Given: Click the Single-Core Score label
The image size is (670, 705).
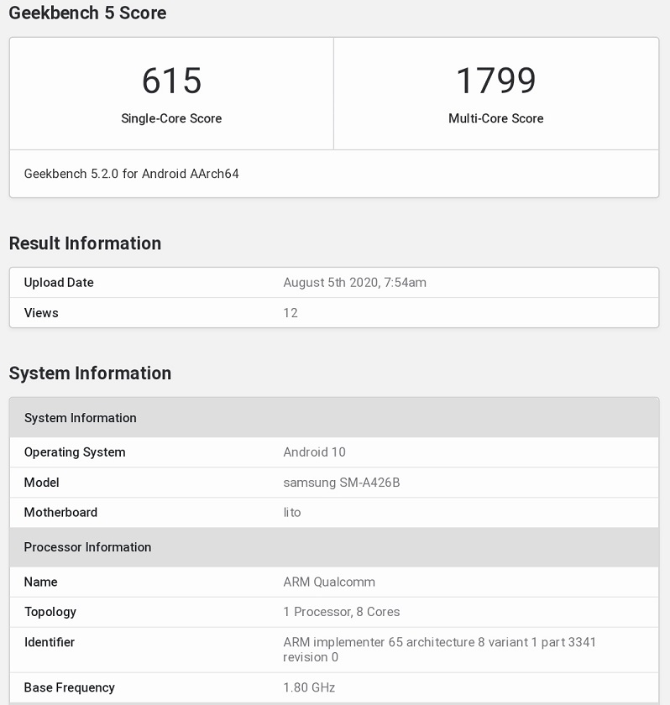Looking at the screenshot, I should [x=171, y=118].
